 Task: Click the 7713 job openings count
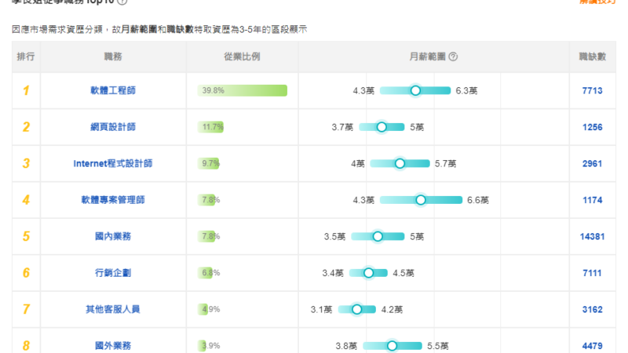click(x=592, y=91)
